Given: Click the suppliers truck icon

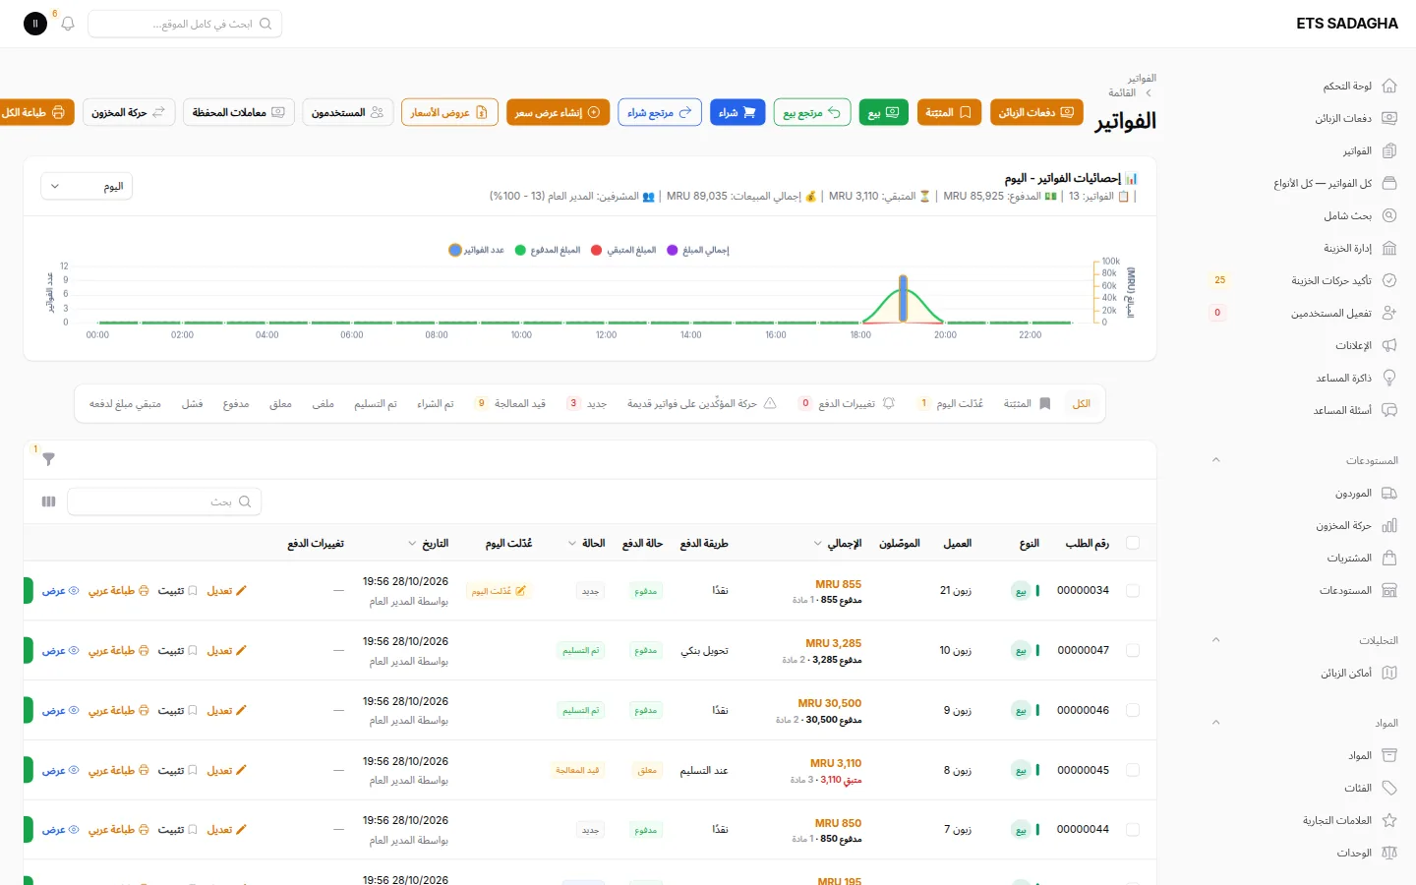Looking at the screenshot, I should click(1389, 494).
